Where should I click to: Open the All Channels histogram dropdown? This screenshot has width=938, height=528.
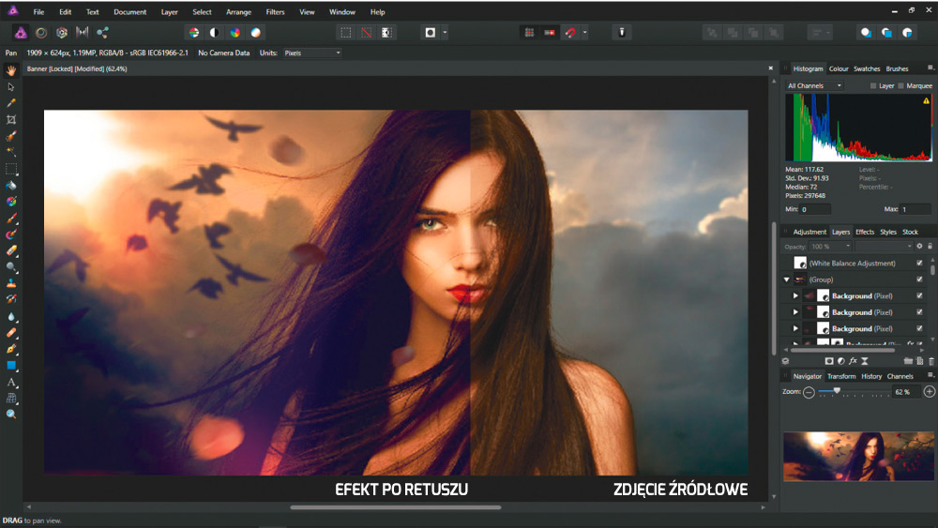click(x=814, y=85)
